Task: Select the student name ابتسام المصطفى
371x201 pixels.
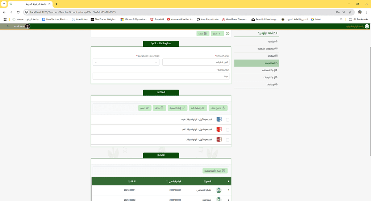Action: (204, 190)
